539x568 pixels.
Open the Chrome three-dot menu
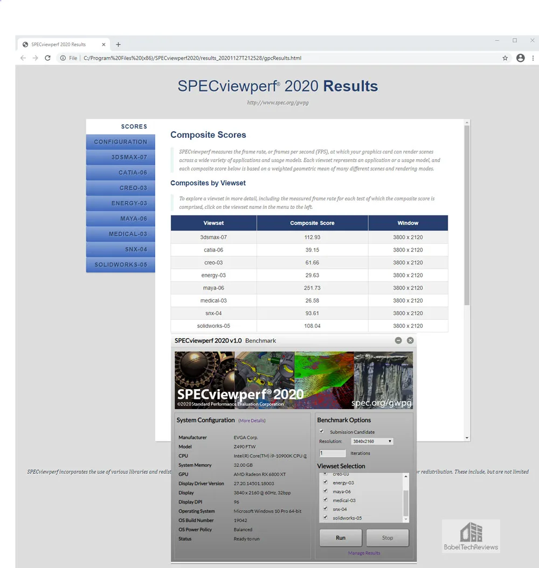pos(533,58)
